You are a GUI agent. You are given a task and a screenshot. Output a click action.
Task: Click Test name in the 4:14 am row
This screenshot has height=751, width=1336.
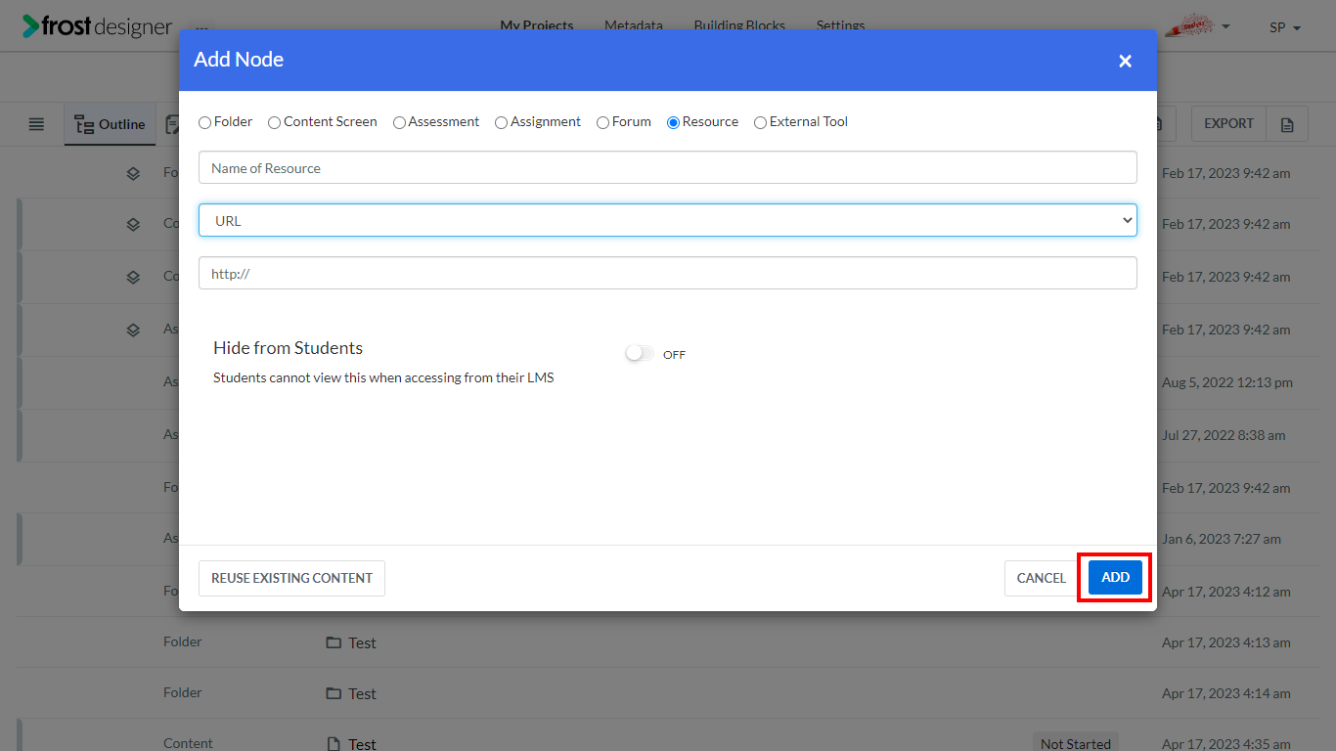pyautogui.click(x=362, y=693)
